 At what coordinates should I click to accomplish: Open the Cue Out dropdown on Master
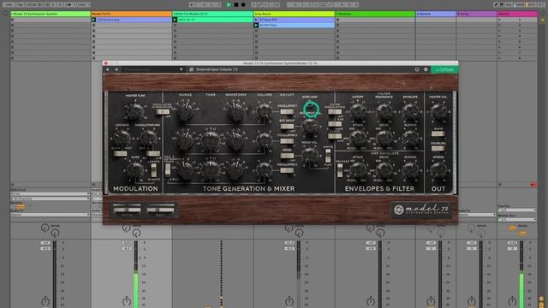(x=517, y=210)
